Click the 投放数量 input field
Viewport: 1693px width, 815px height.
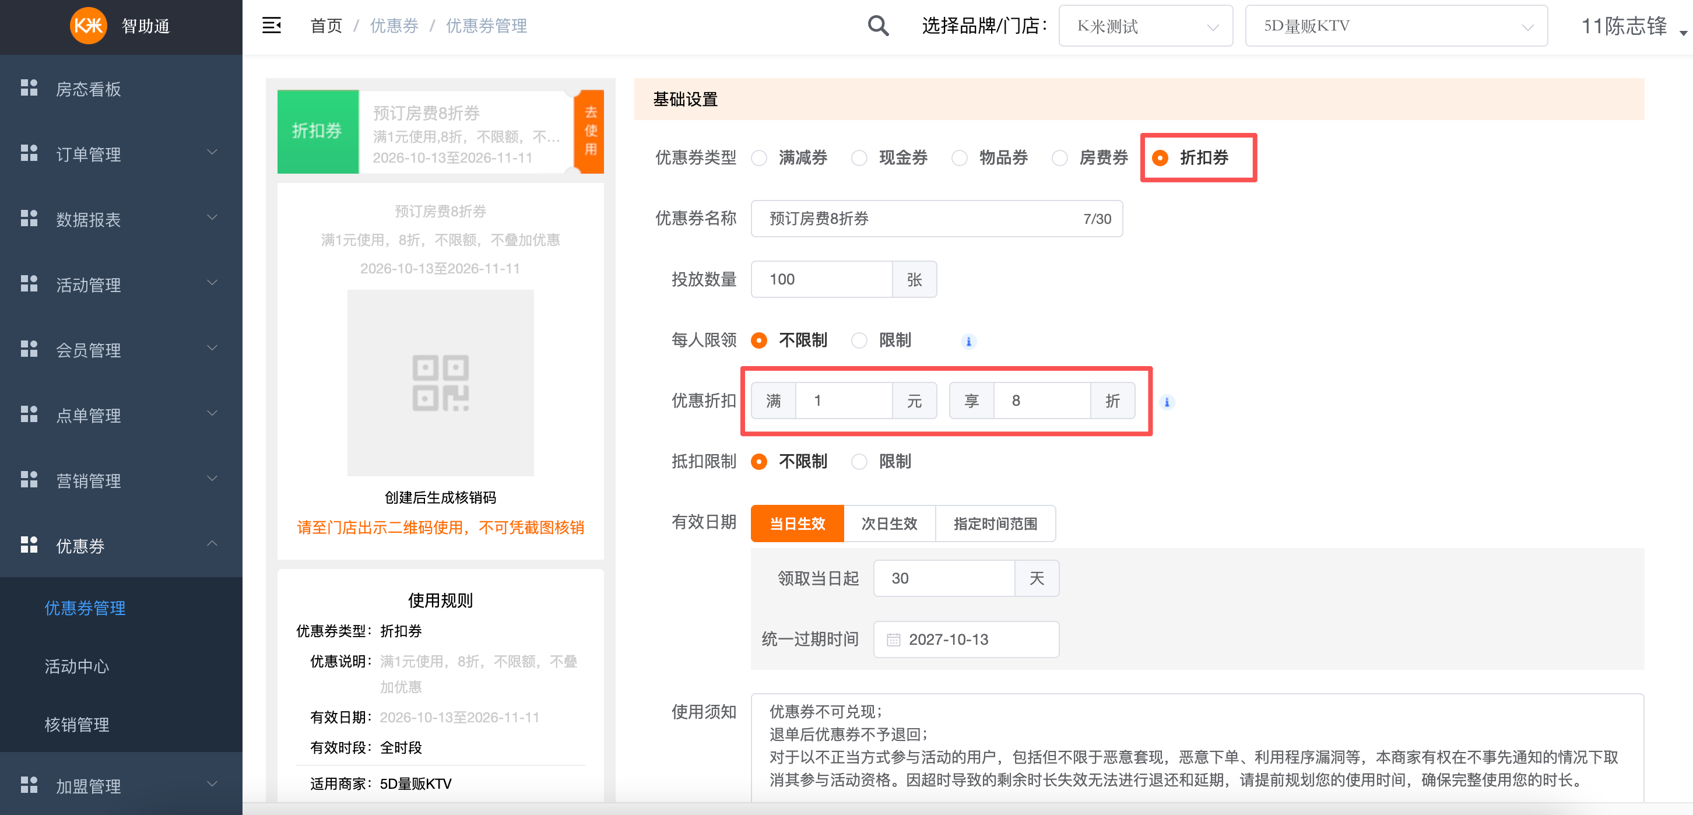coord(821,279)
